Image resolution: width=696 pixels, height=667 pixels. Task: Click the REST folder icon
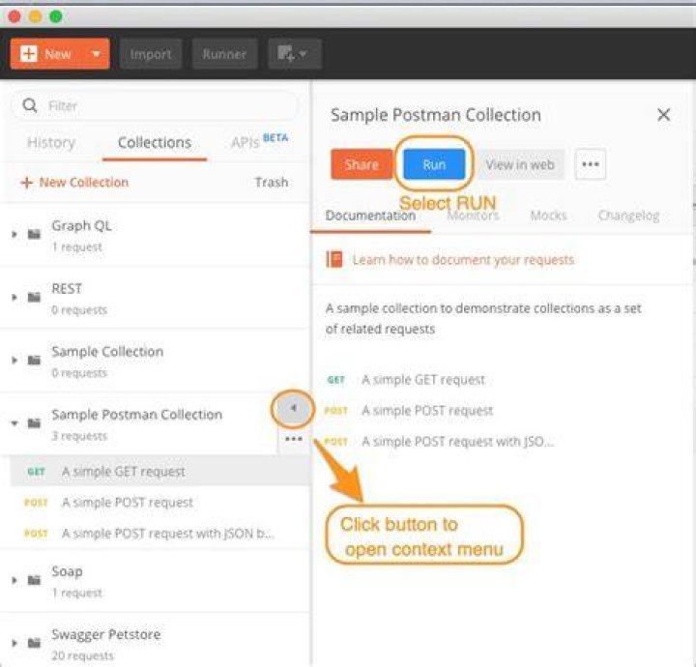click(34, 297)
